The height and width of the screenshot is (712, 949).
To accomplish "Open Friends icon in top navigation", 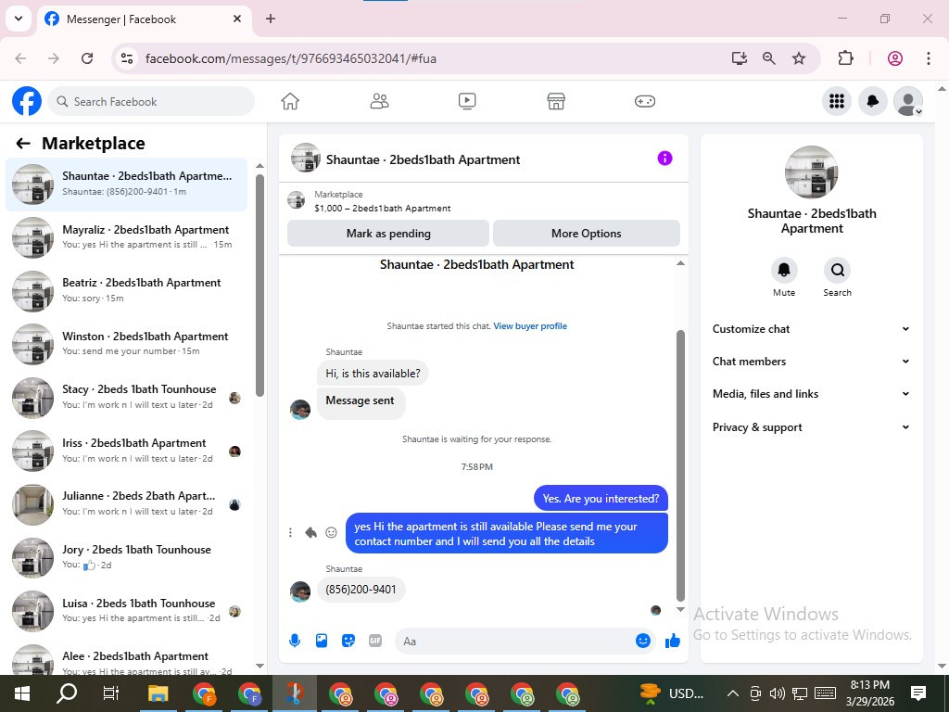I will click(x=379, y=101).
